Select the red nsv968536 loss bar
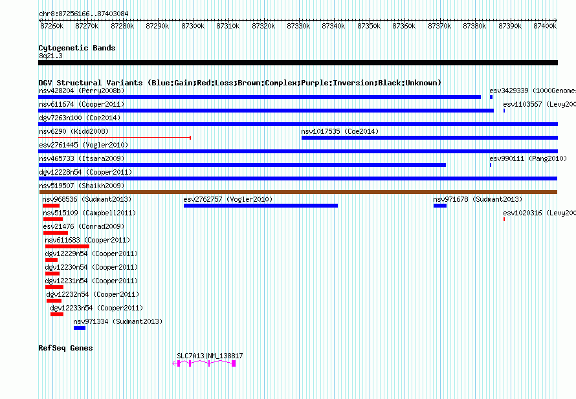 (x=51, y=206)
